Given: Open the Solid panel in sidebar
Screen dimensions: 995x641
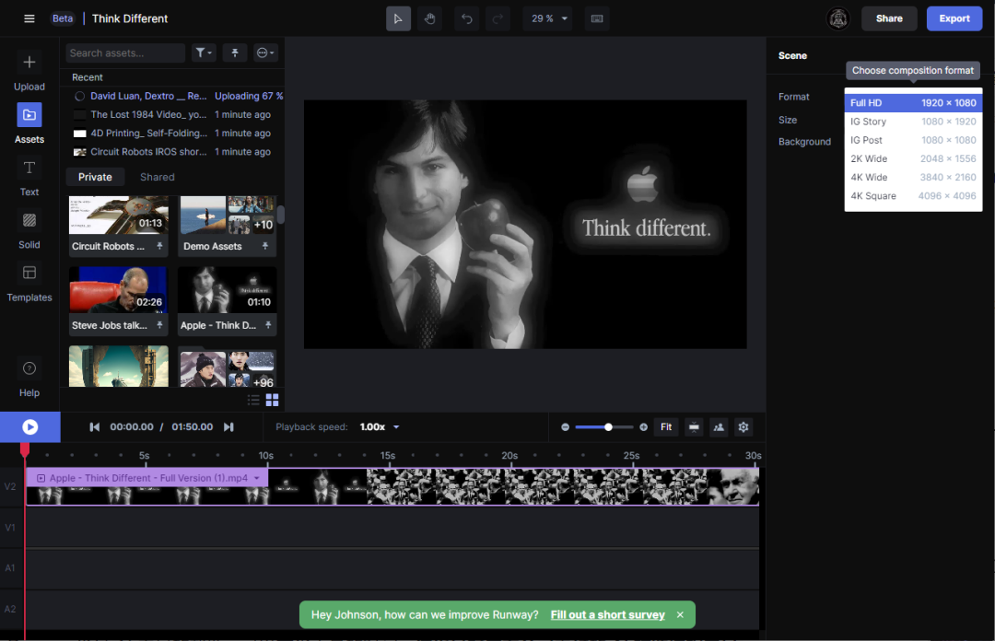Looking at the screenshot, I should (29, 230).
